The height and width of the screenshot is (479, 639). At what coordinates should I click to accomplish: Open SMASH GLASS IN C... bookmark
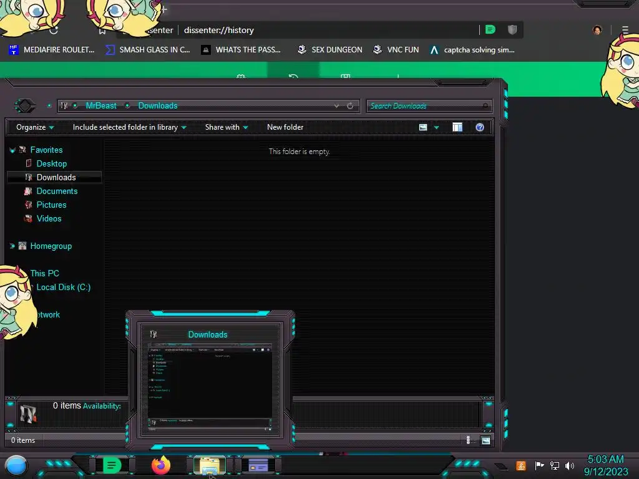click(x=147, y=50)
